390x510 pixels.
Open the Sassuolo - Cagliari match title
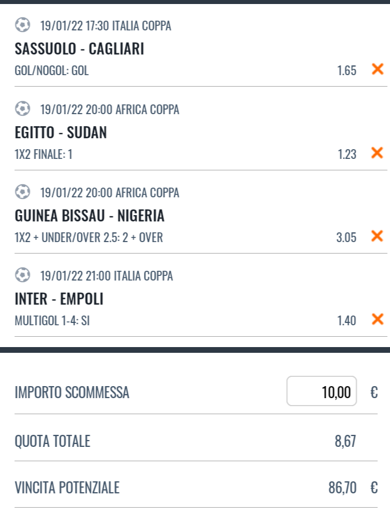(x=79, y=49)
